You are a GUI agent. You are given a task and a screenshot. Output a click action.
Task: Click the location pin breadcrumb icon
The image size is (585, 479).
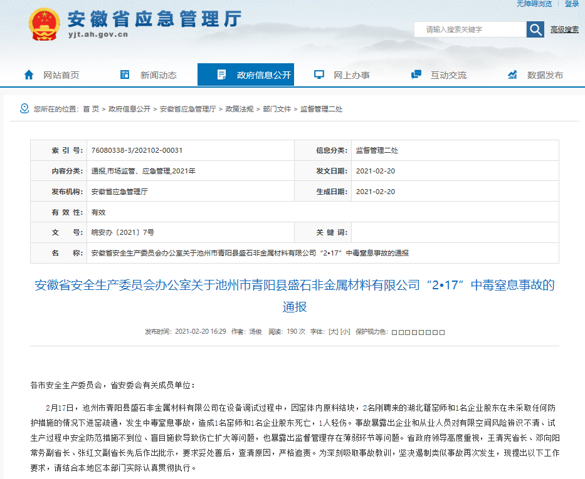24,108
